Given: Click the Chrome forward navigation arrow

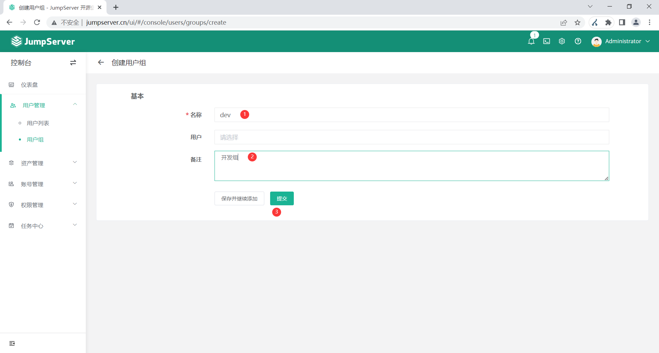Looking at the screenshot, I should (23, 22).
